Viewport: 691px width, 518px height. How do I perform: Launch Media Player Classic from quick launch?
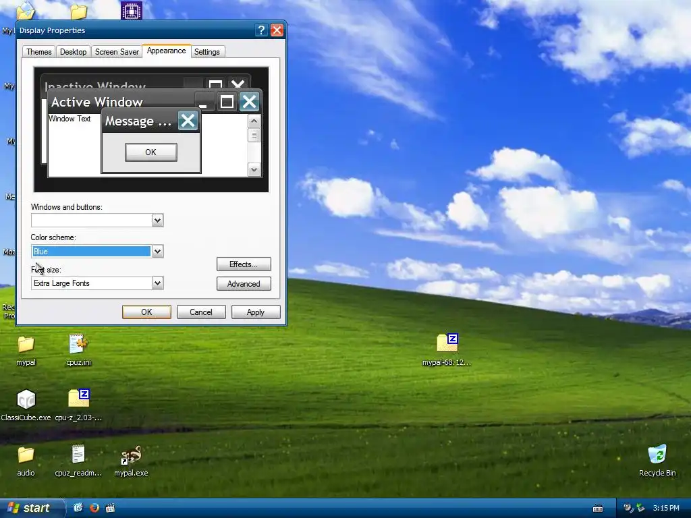pos(110,508)
